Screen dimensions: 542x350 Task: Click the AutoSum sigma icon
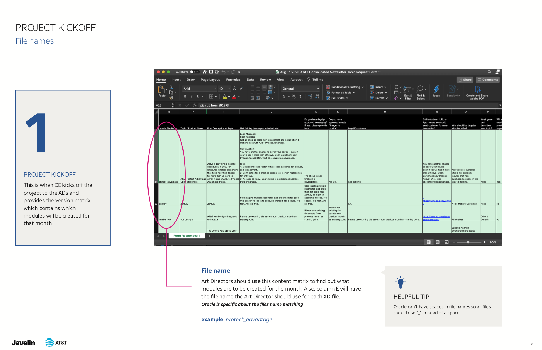tap(396, 87)
